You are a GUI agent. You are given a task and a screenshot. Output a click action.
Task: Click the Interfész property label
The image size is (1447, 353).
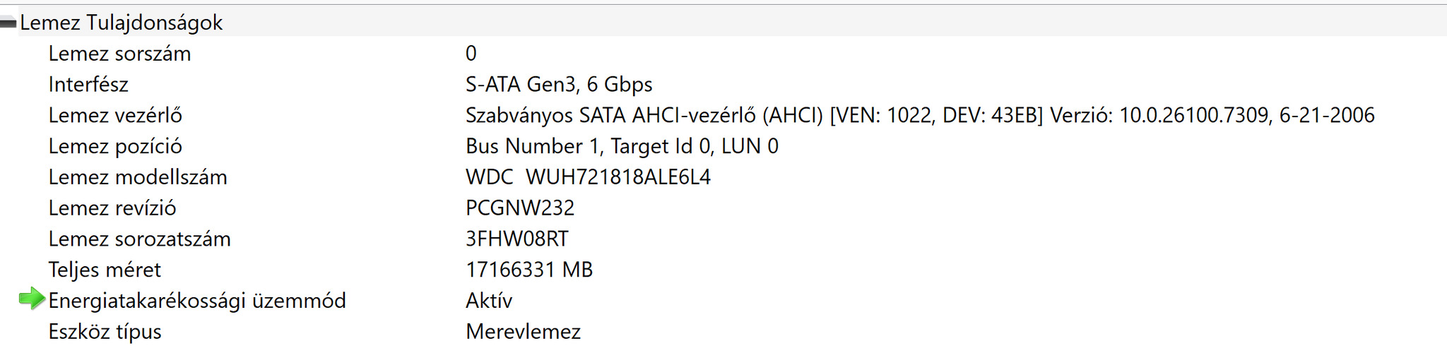click(88, 85)
